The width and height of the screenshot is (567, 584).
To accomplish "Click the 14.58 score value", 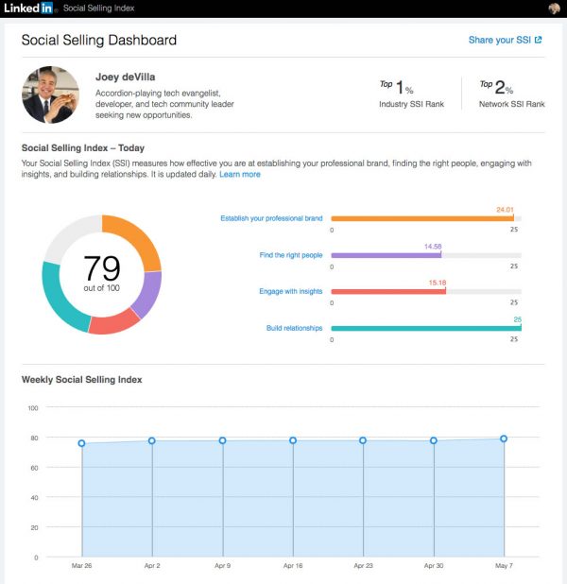I will (433, 247).
